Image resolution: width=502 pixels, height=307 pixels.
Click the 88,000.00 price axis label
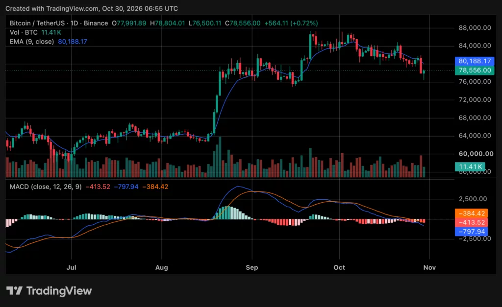(475, 28)
